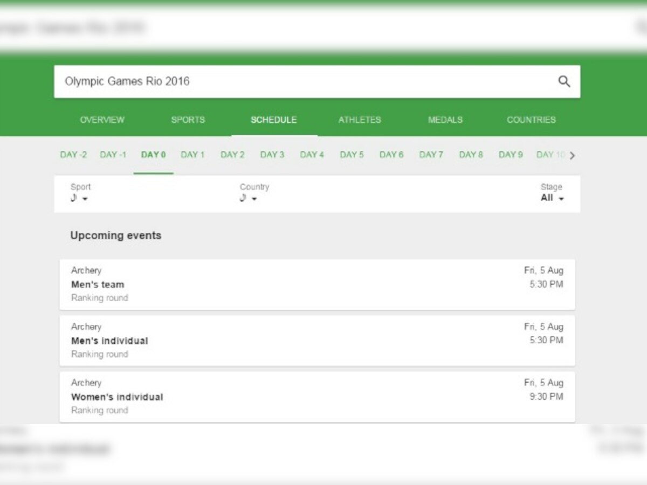The width and height of the screenshot is (647, 485).
Task: Switch to the Overview tab
Action: (x=102, y=120)
